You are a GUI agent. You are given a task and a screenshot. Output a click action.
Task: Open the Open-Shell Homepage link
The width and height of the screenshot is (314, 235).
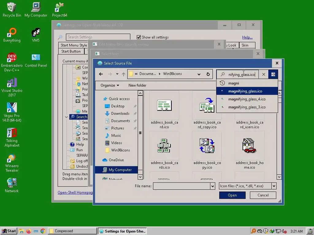coord(75,192)
